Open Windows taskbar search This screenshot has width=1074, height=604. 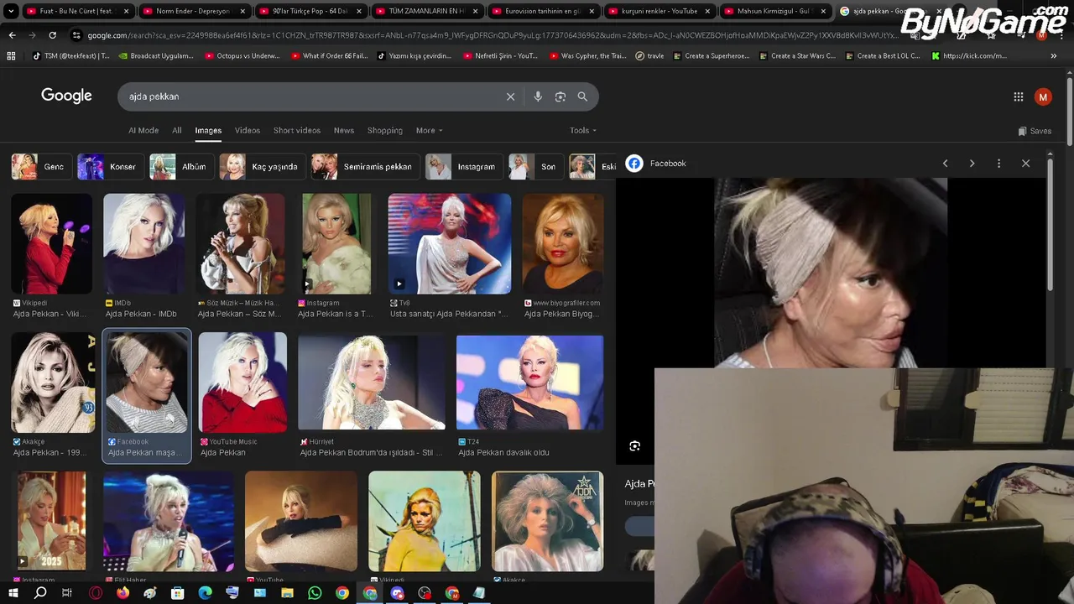(40, 593)
